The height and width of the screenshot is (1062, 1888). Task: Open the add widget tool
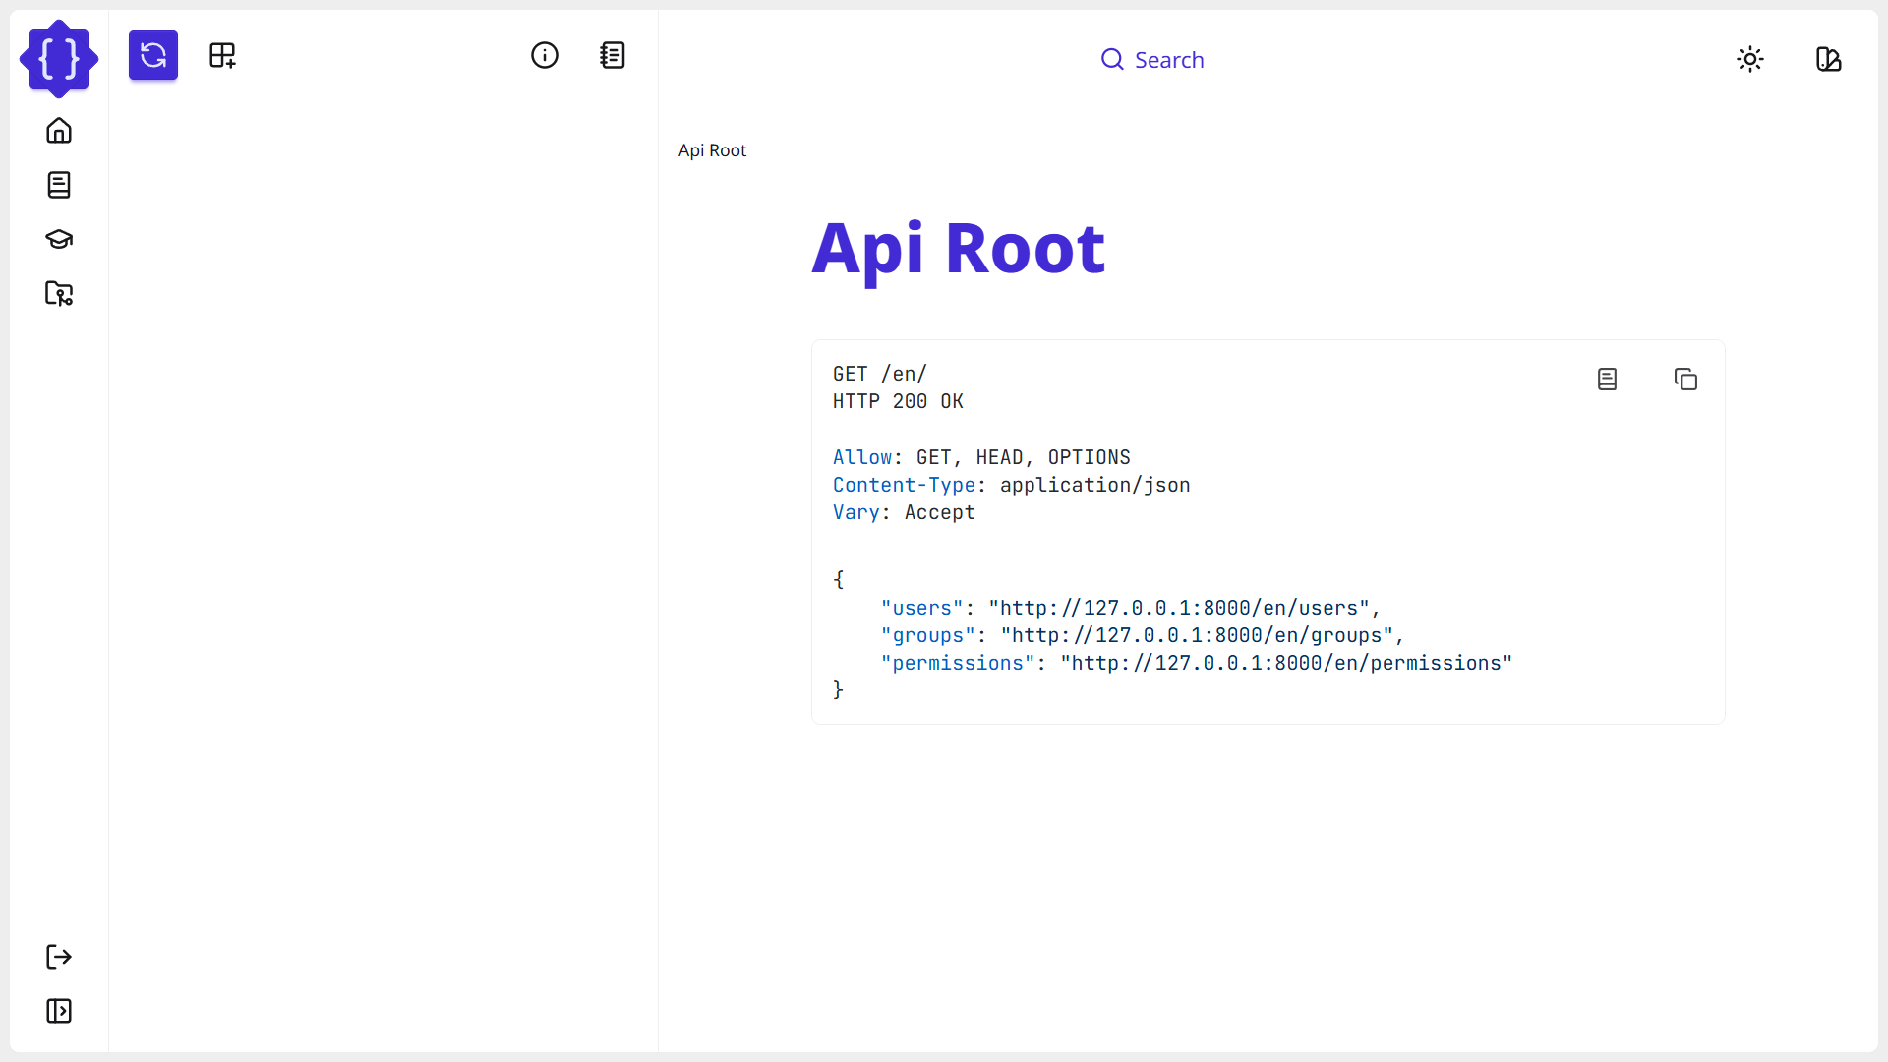click(x=220, y=55)
